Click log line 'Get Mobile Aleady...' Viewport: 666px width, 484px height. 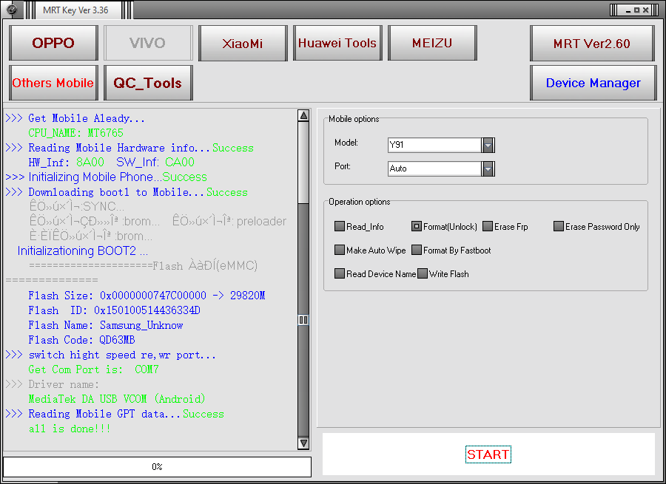(x=75, y=118)
